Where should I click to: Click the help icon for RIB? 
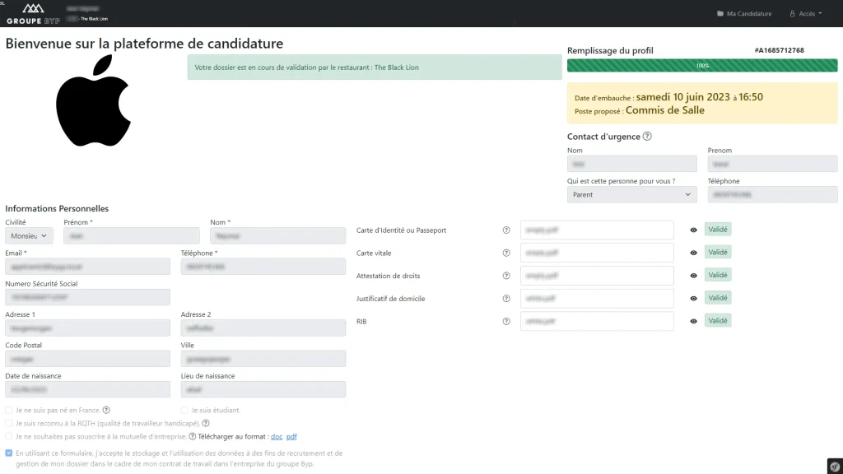(506, 322)
